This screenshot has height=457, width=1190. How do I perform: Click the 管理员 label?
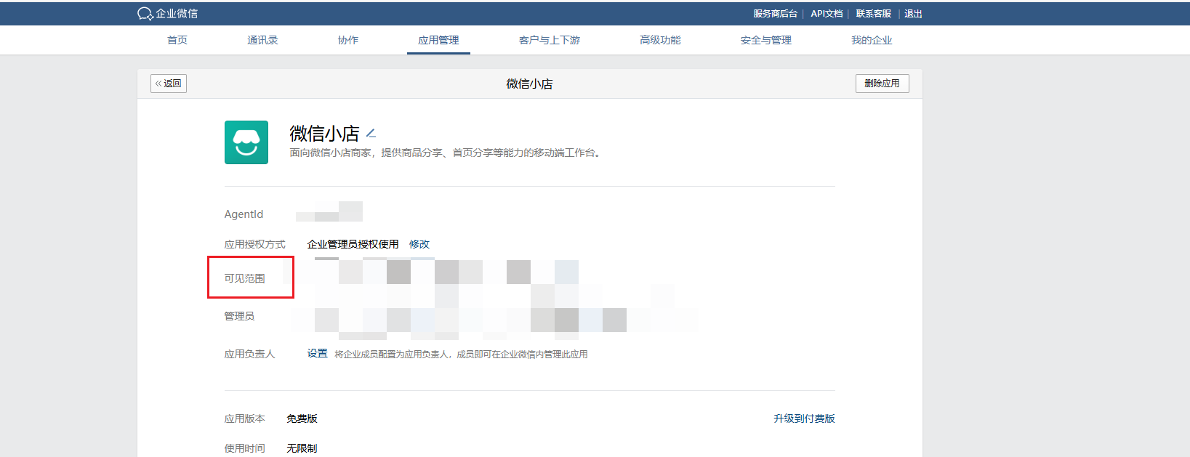pyautogui.click(x=239, y=316)
